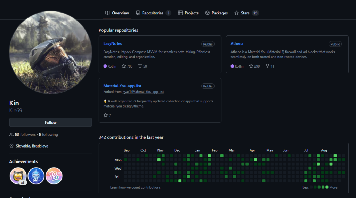
Task: Click the Starstruck achievement badge with x3
Action: pos(18,176)
